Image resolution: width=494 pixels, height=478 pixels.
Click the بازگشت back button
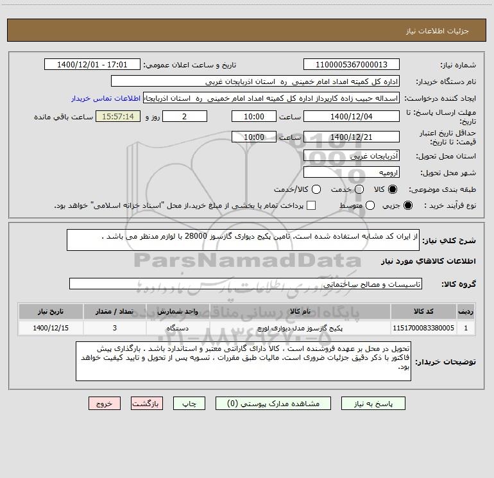pos(147,404)
